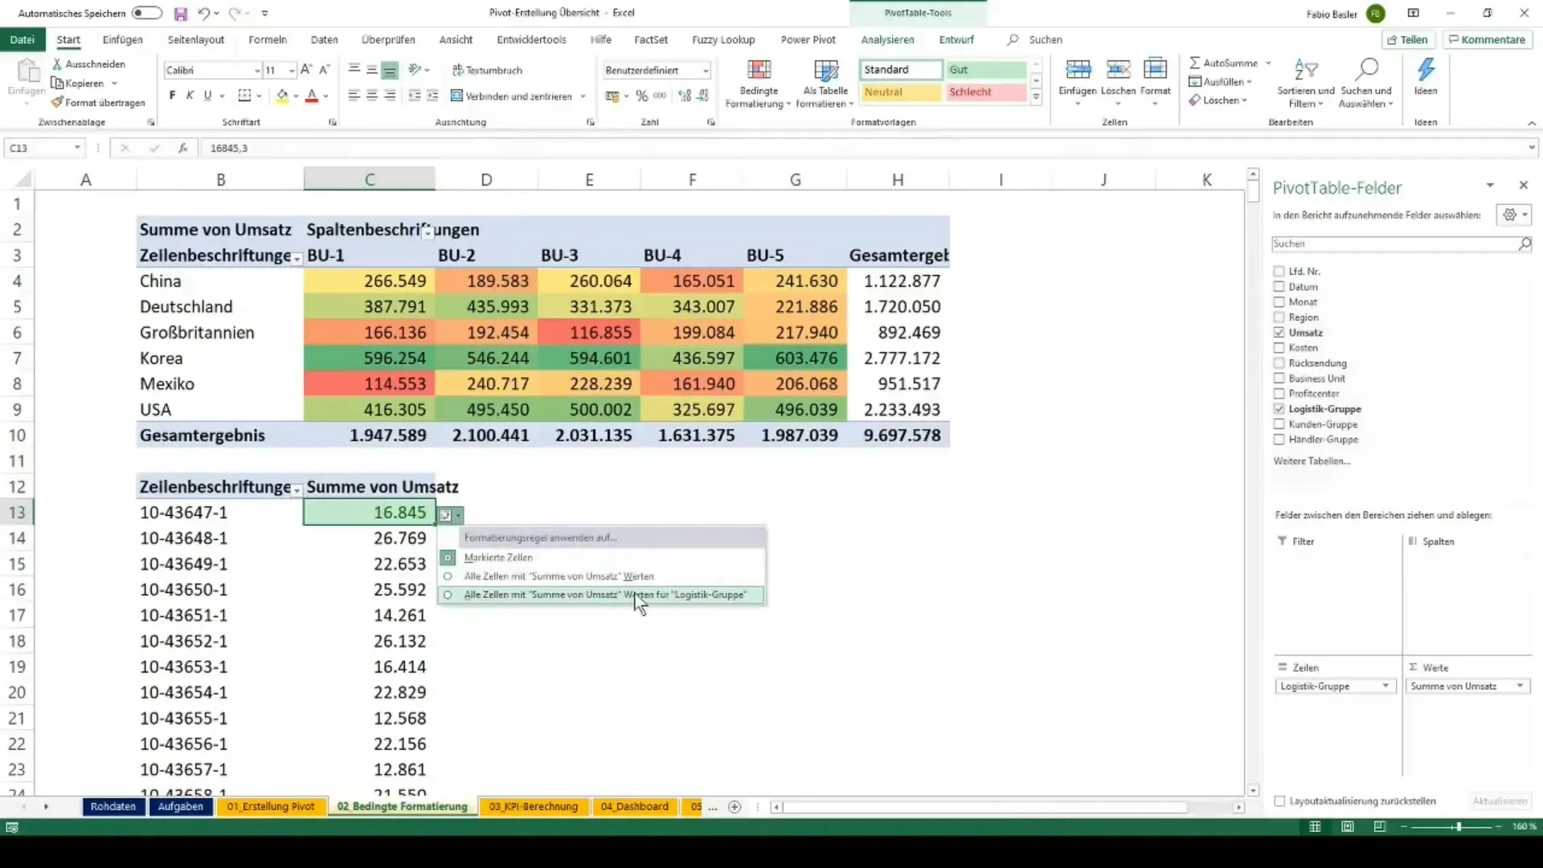Open Zeilenbeschriftungen filter in row 12
Image resolution: width=1543 pixels, height=868 pixels.
(297, 490)
